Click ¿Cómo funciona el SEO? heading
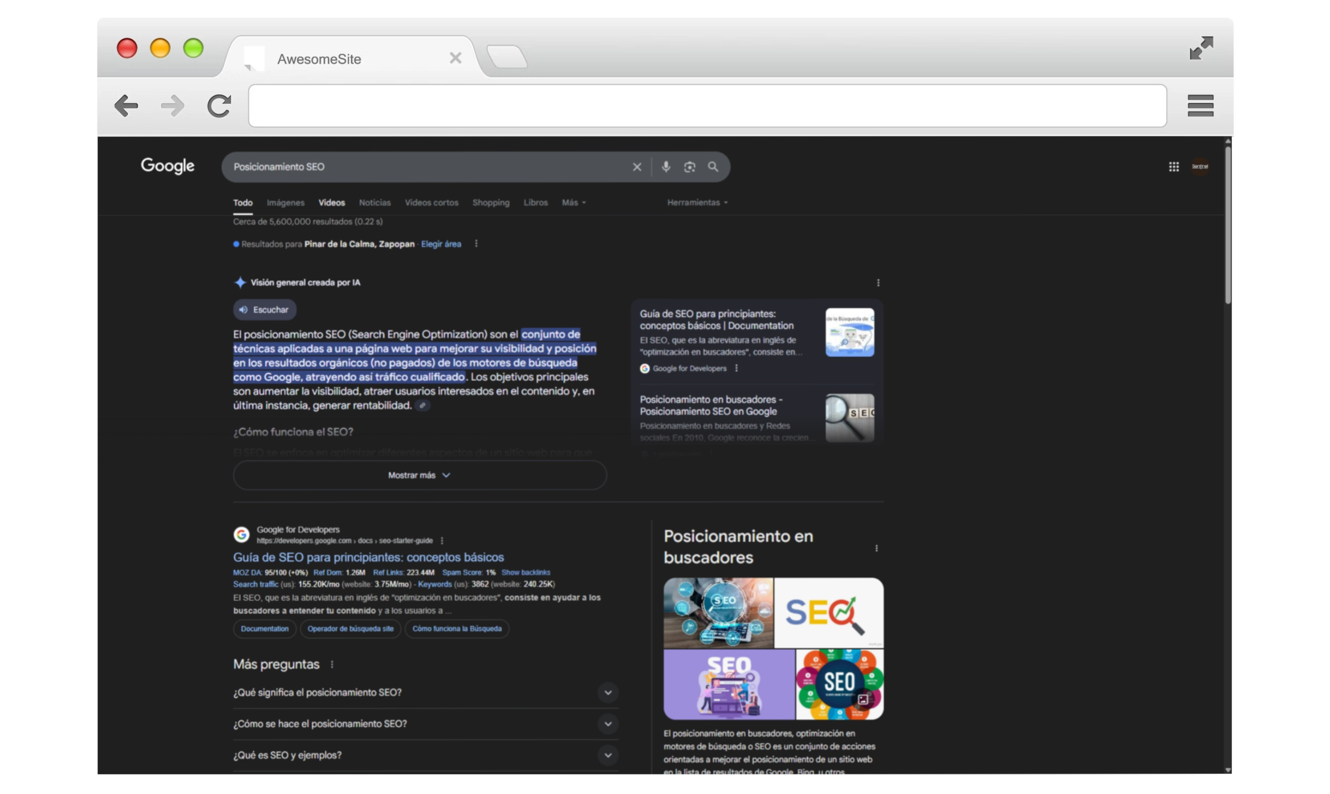Screen dimensions: 1330x794 click(x=293, y=432)
